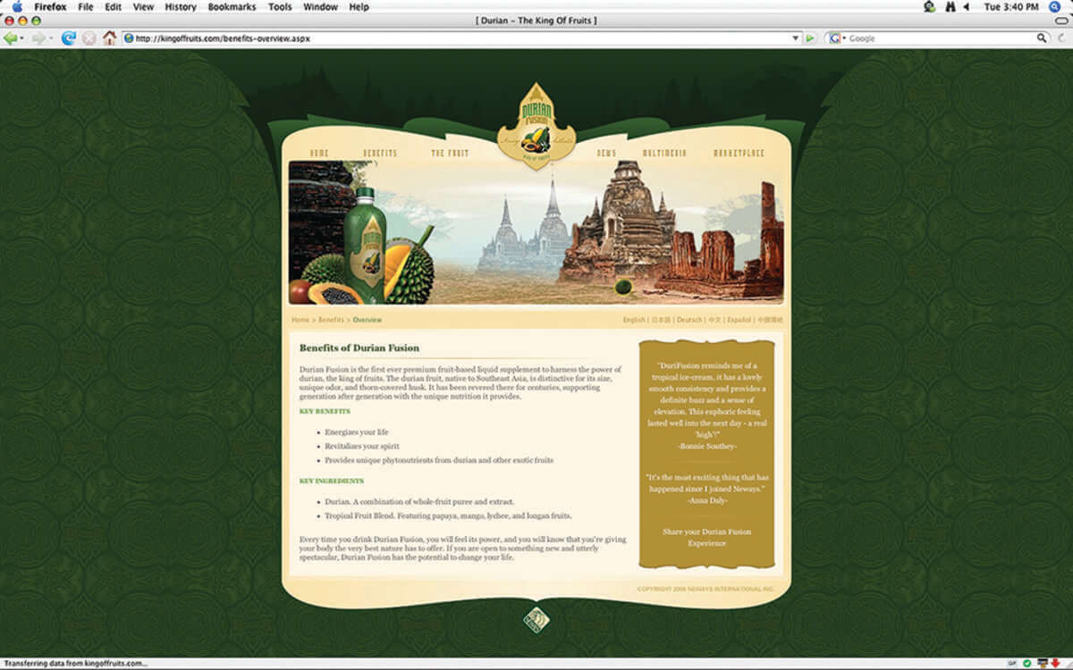The height and width of the screenshot is (670, 1073).
Task: Click the Anna Daly testimonial name
Action: pos(706,499)
